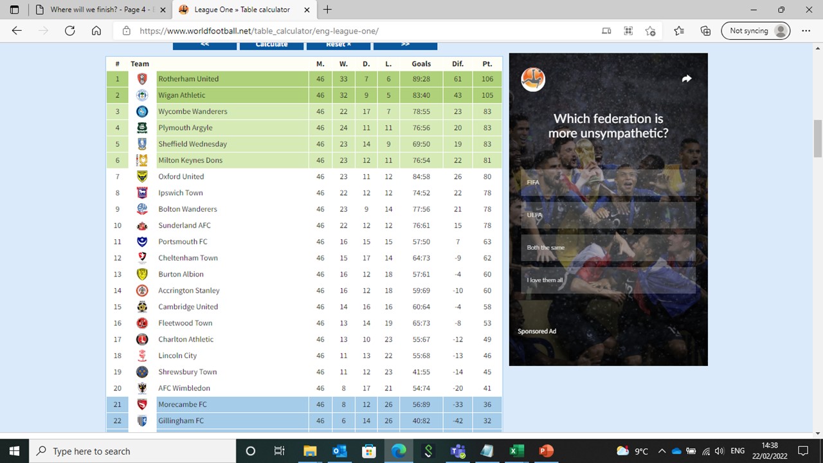Click Wycombe Wanderers club crest
823x463 pixels.
tap(142, 111)
